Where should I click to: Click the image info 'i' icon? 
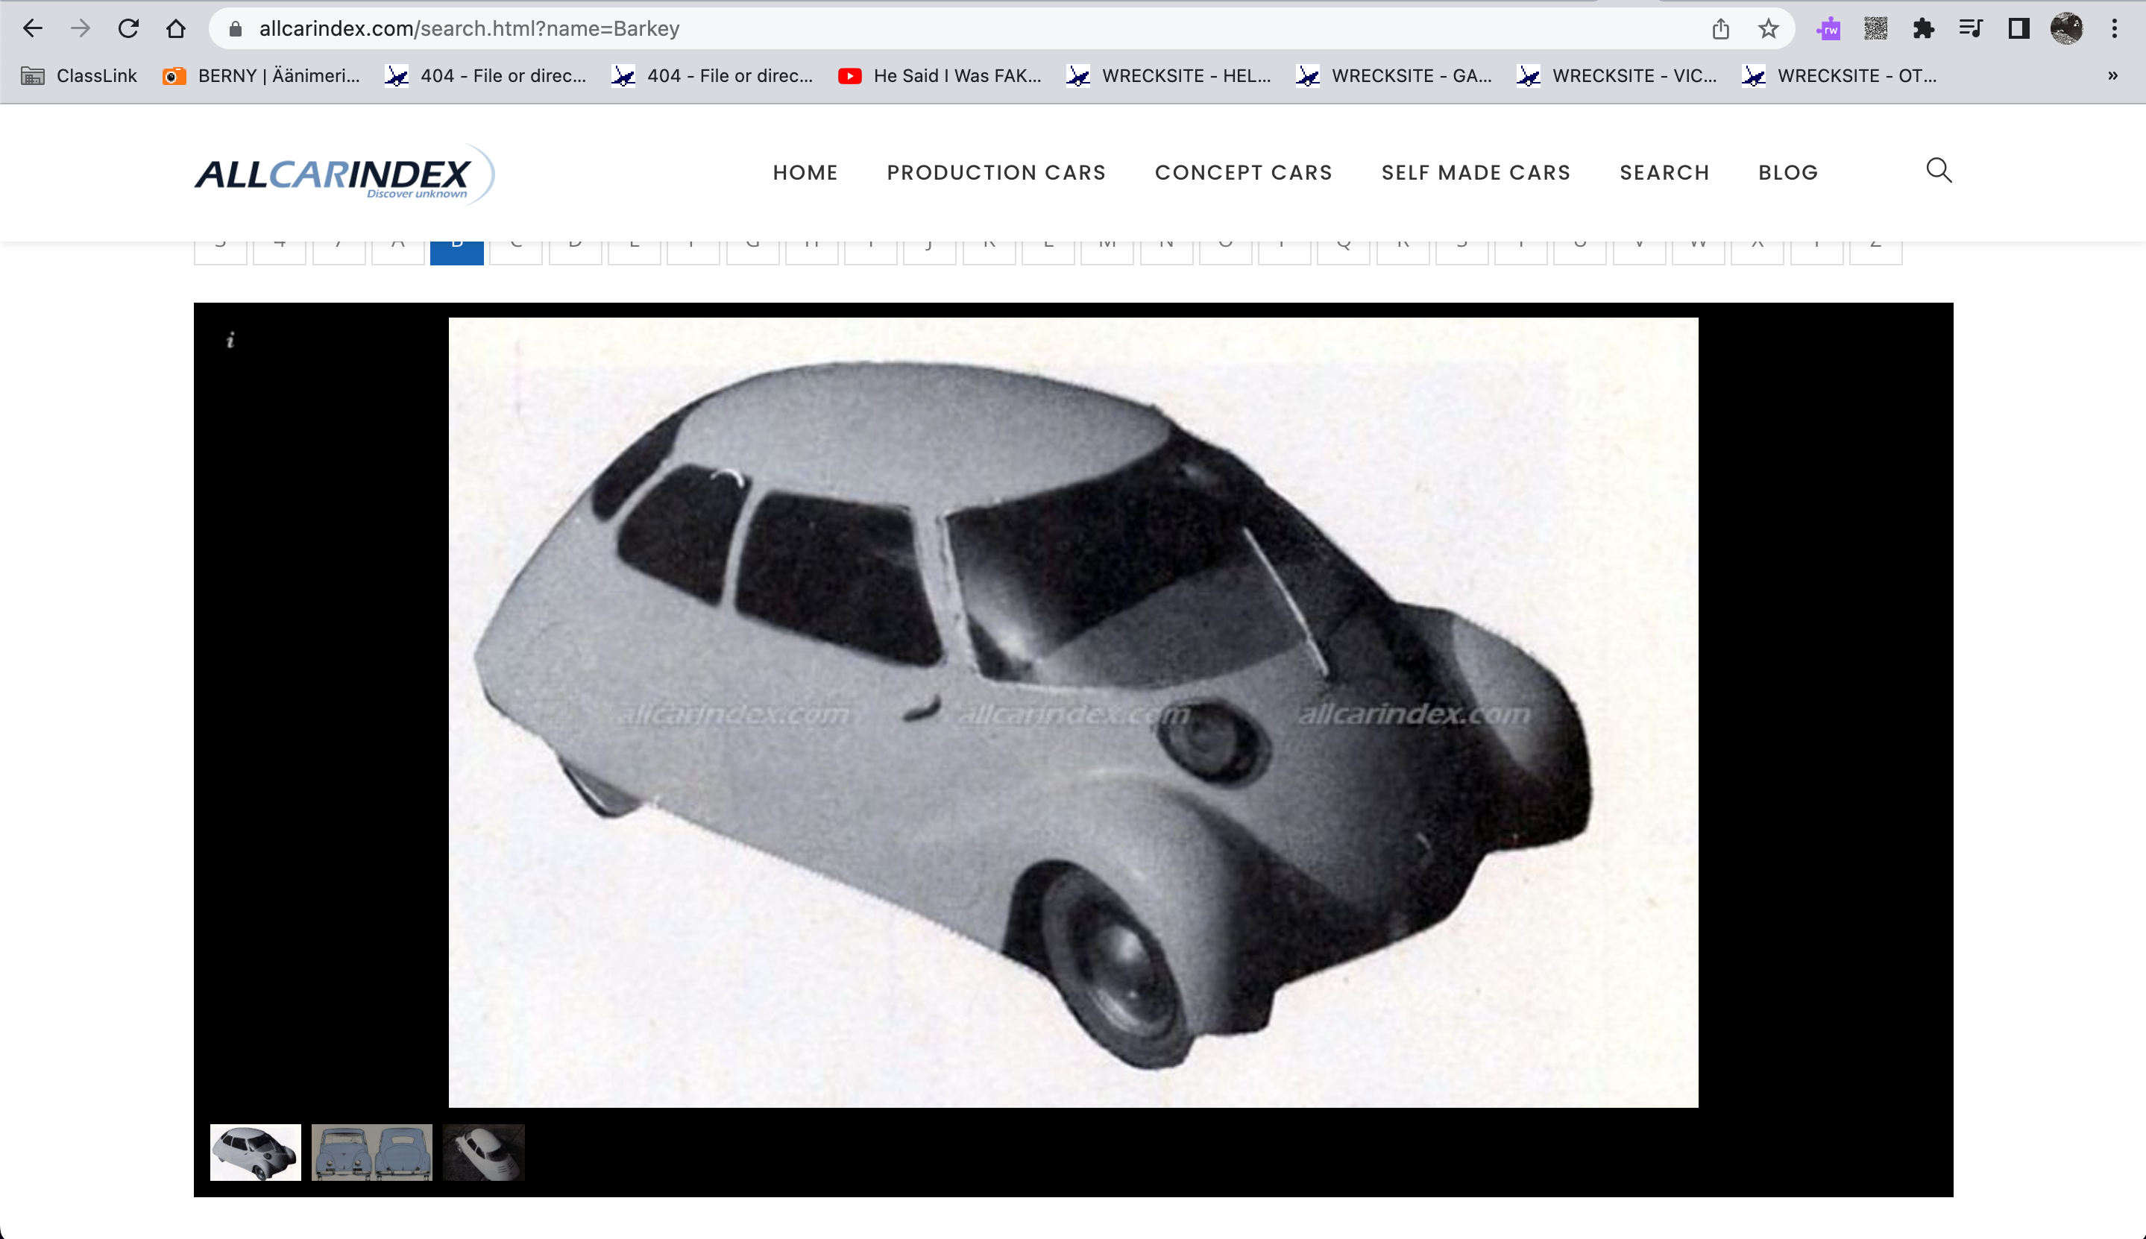click(230, 341)
